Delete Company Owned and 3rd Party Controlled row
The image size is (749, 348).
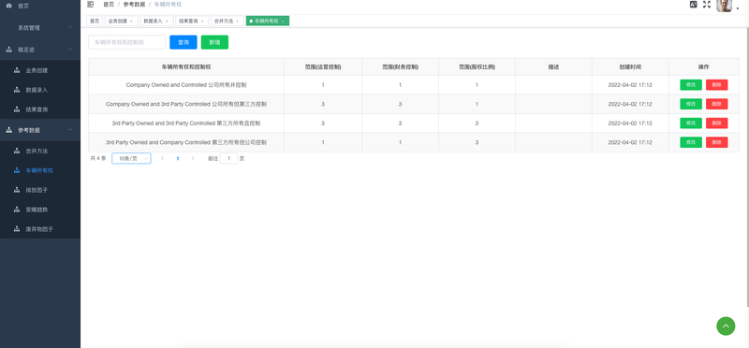pos(716,104)
